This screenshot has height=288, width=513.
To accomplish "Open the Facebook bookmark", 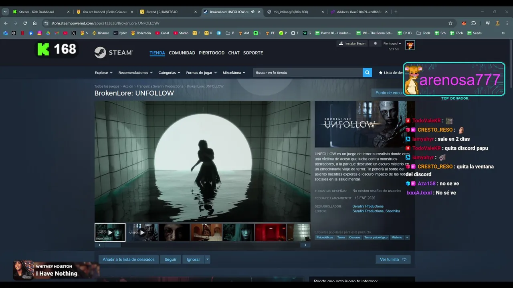I will click(x=31, y=33).
